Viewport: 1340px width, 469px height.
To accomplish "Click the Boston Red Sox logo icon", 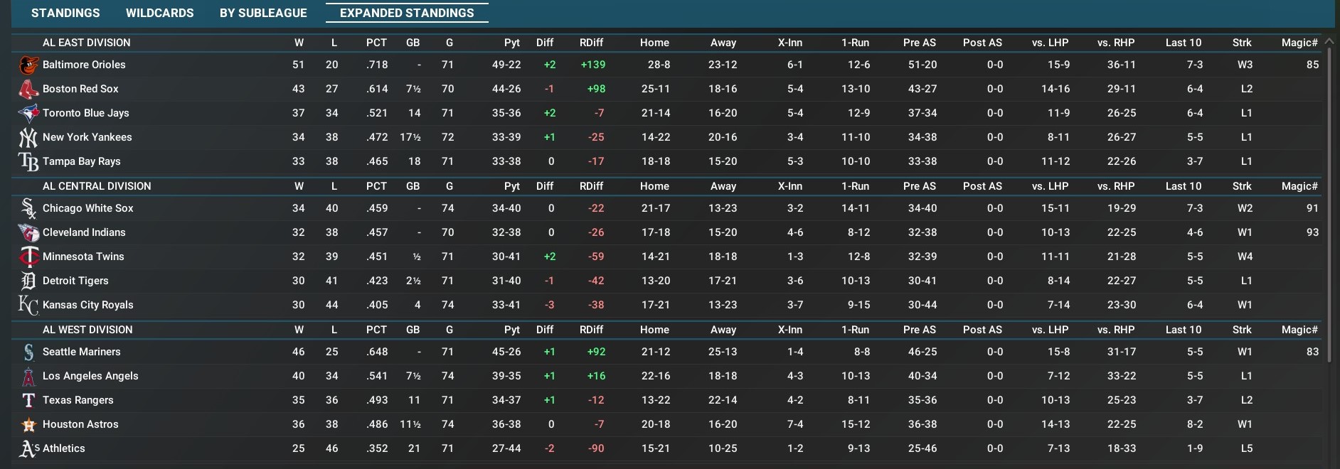I will (28, 89).
